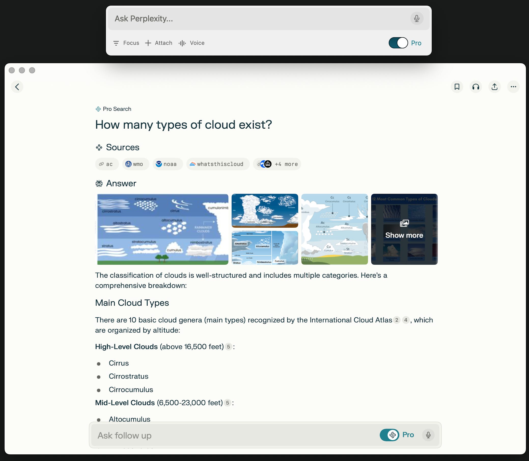Screen dimensions: 529x461
Task: Bookmark this thread
Action: (457, 87)
